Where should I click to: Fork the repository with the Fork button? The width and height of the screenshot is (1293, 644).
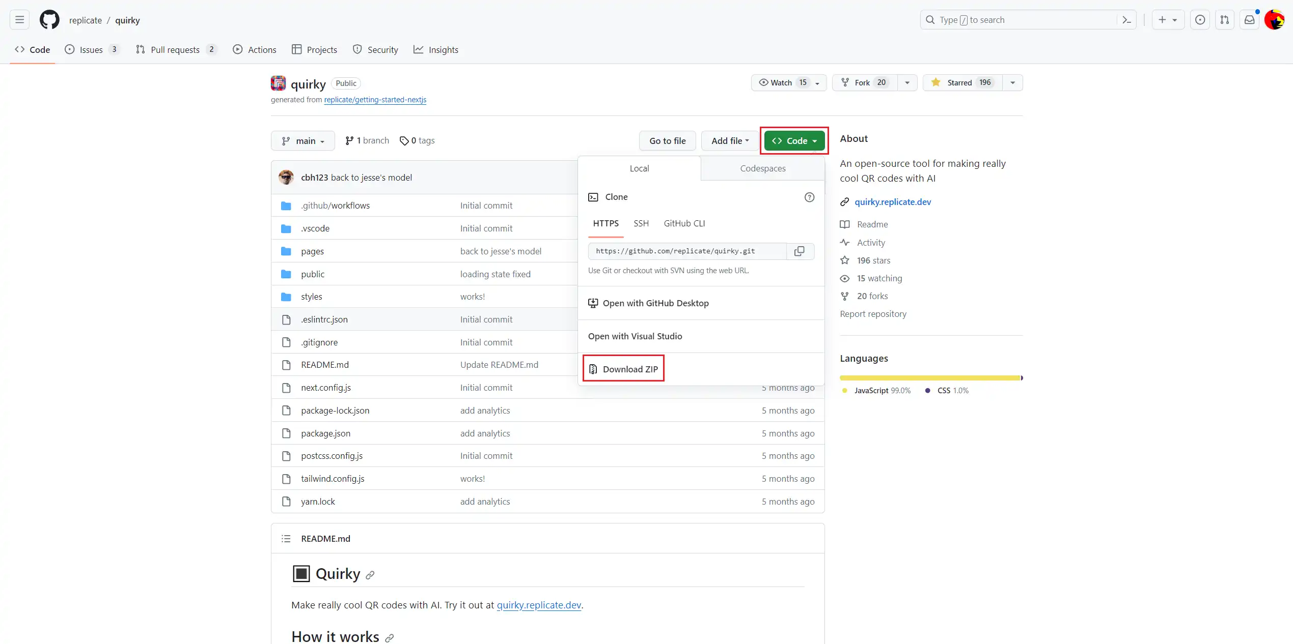[x=865, y=82]
